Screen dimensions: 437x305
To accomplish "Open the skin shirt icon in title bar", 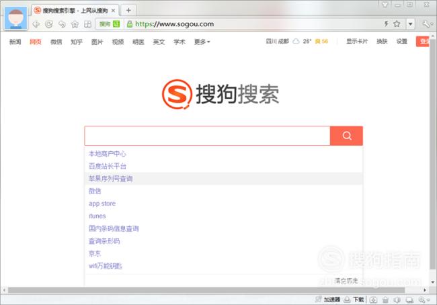I will click(385, 5).
